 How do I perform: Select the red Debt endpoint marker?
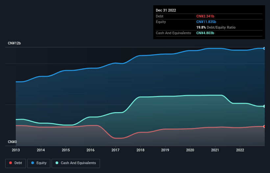(x=264, y=127)
